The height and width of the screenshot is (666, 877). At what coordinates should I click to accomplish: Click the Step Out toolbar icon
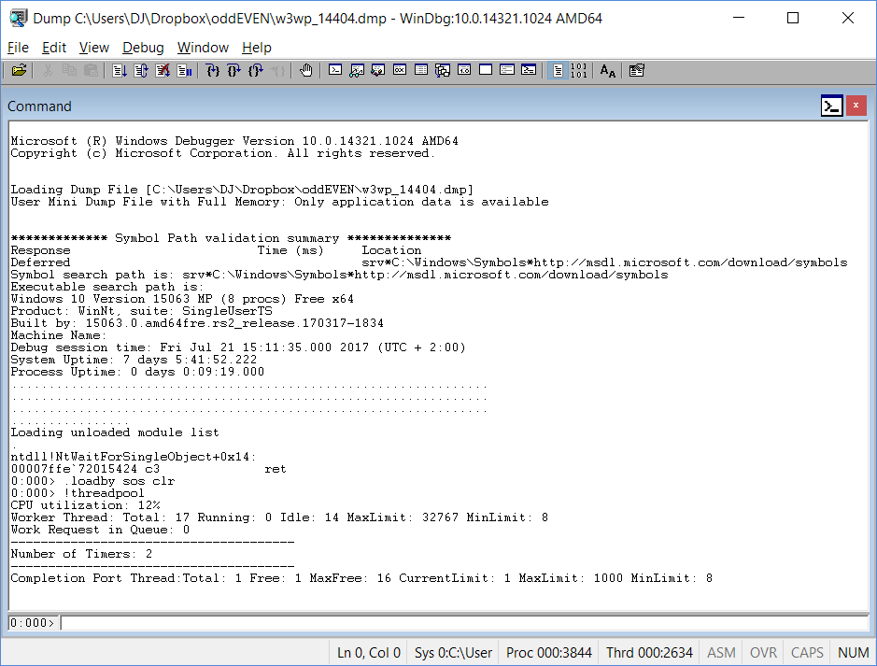pyautogui.click(x=256, y=70)
